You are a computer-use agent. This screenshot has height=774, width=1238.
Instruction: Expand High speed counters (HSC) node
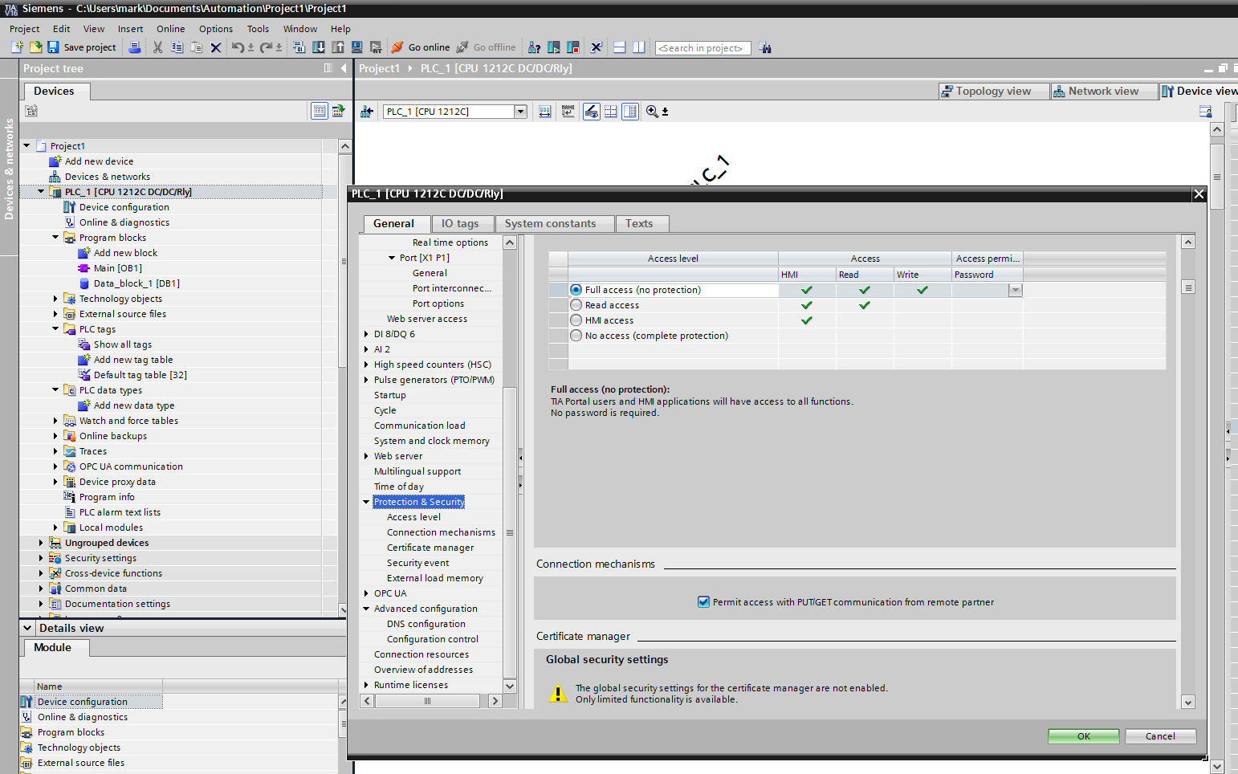366,365
